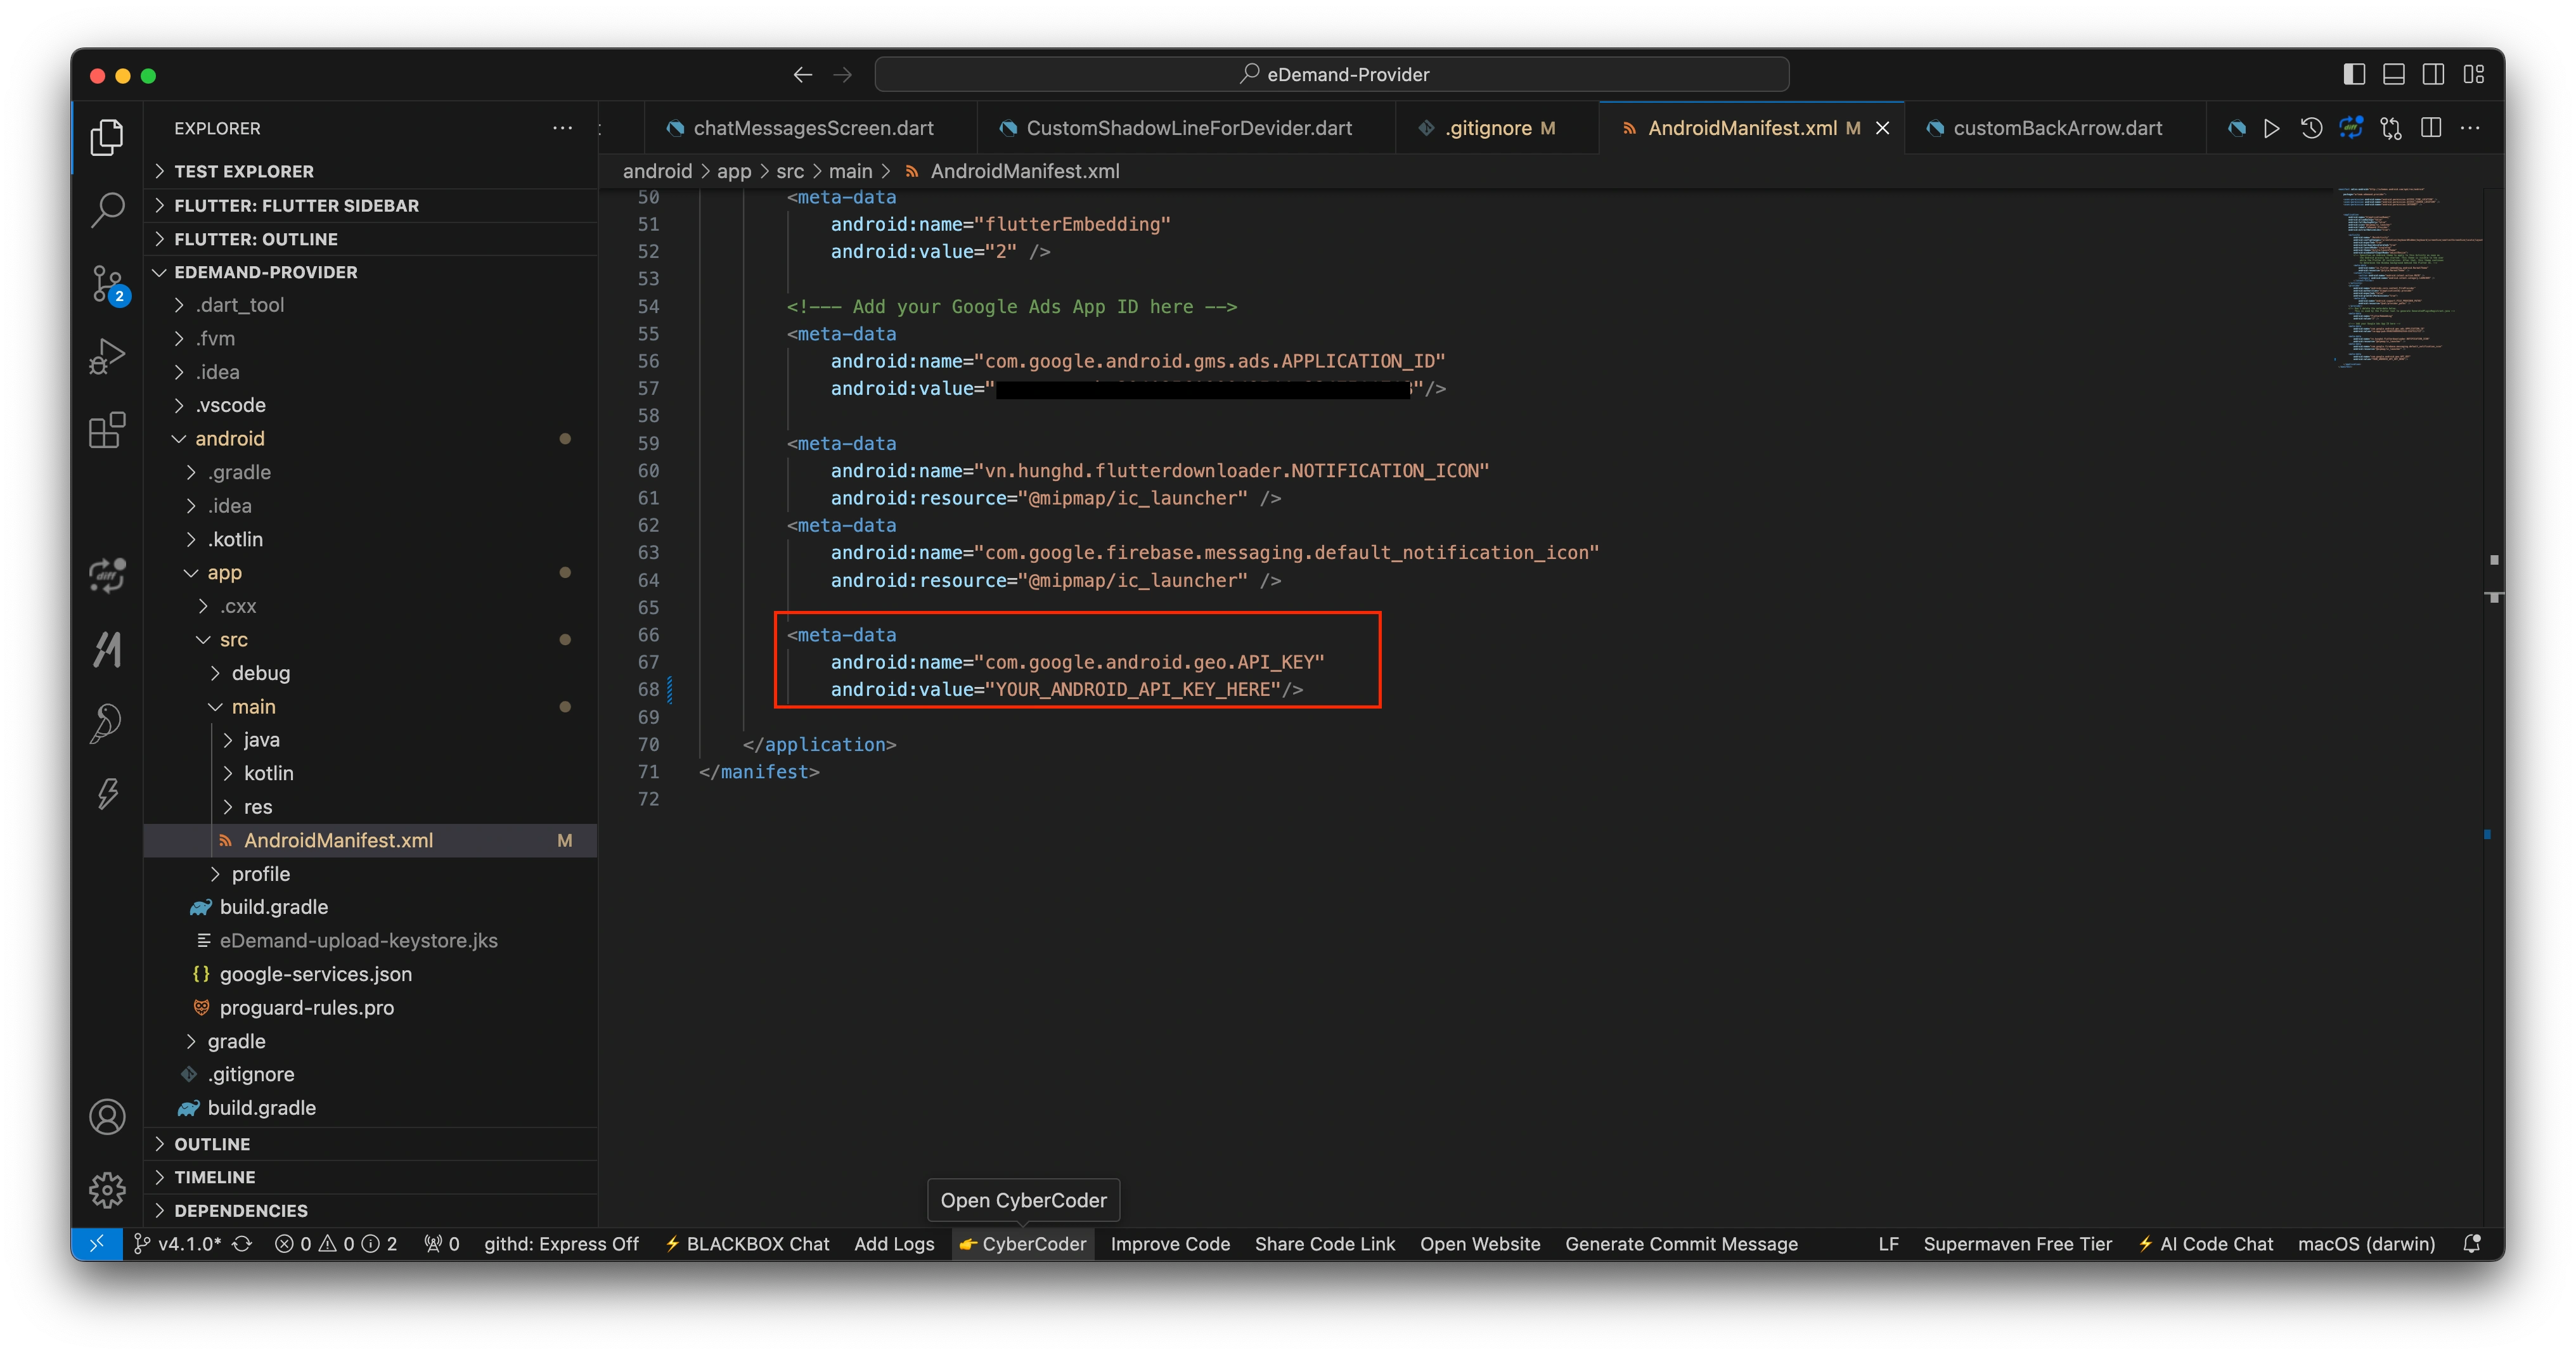Open Source Control view with badge
Viewport: 2576px width, 1355px height.
pos(107,283)
